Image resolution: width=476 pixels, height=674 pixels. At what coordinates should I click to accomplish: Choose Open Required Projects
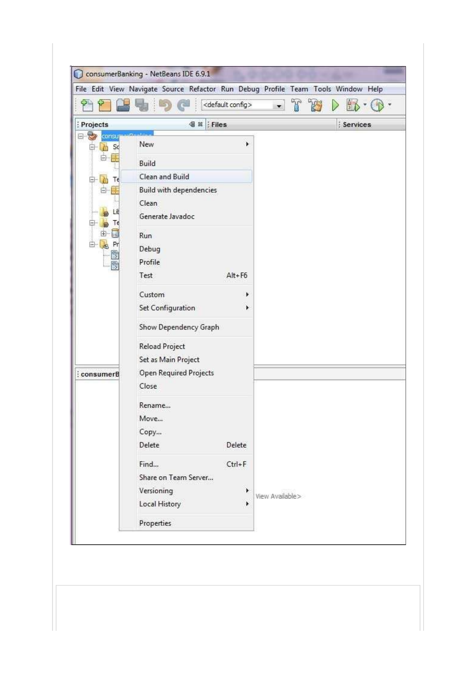tap(187, 372)
